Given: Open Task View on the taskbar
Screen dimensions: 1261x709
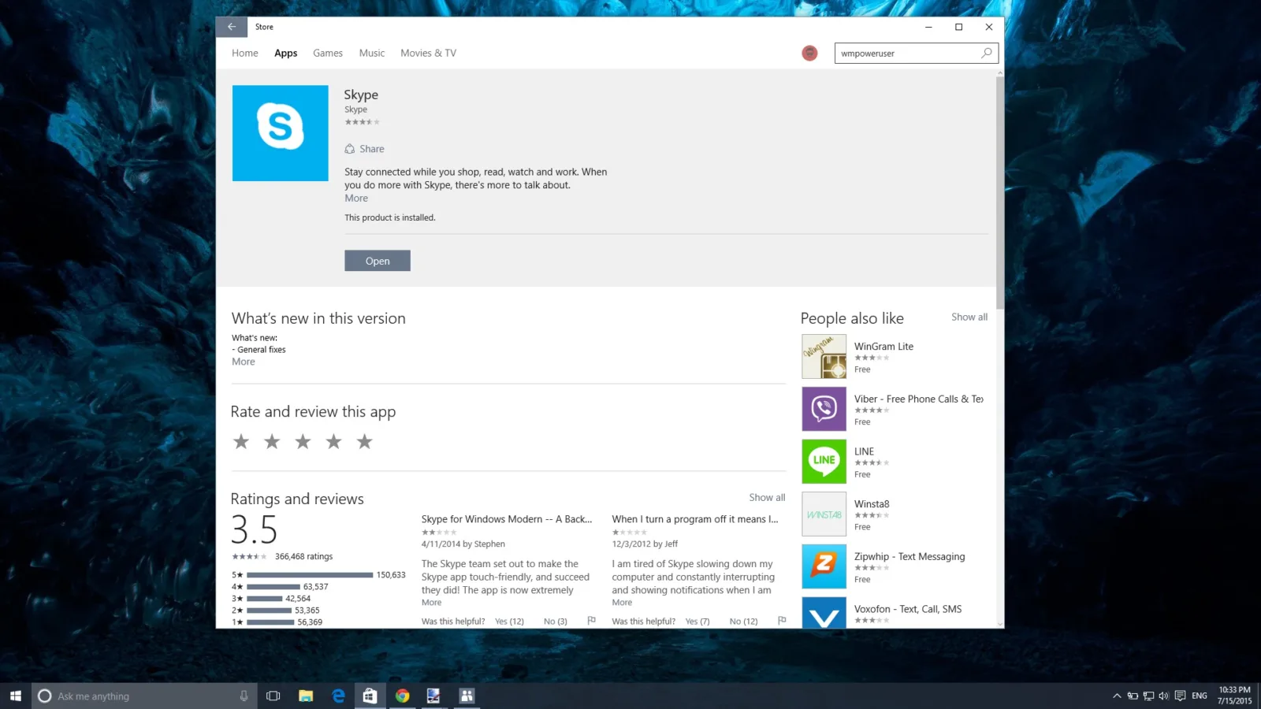Looking at the screenshot, I should [x=273, y=696].
